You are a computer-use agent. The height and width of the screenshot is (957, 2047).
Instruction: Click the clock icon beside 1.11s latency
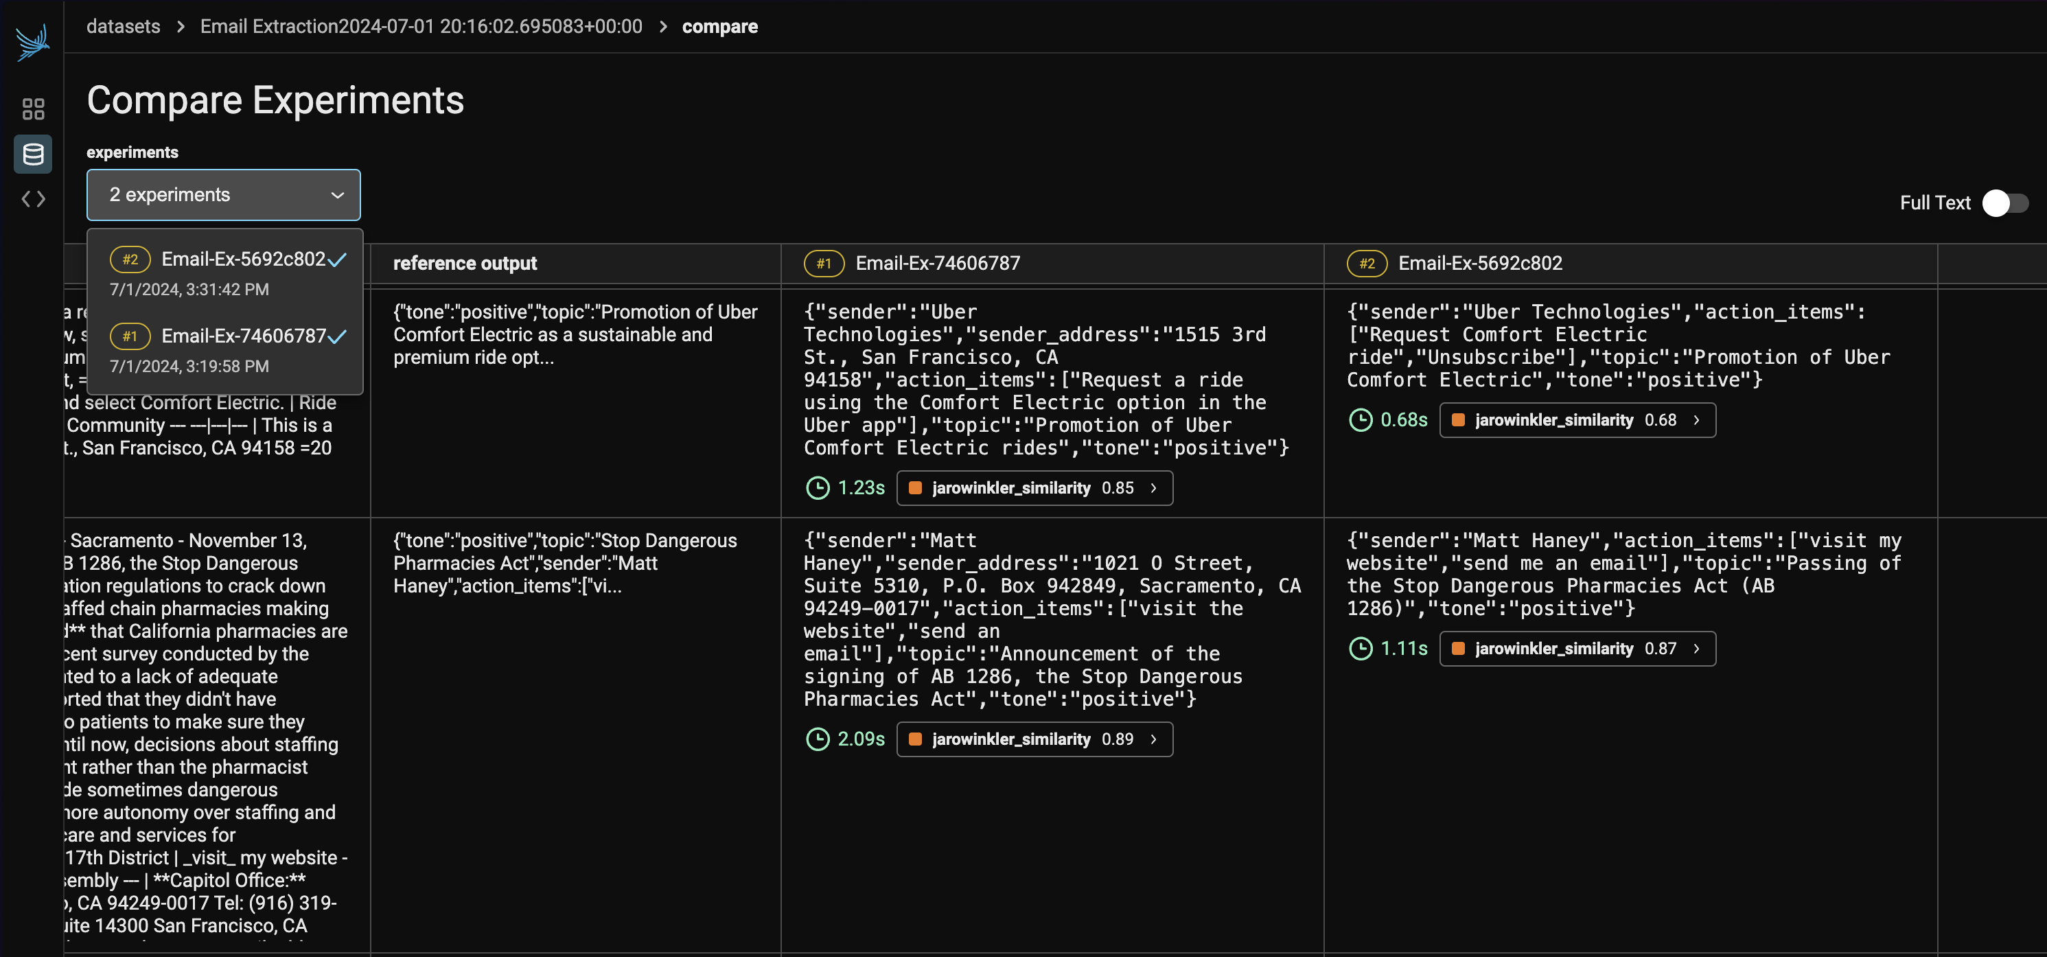[1361, 649]
